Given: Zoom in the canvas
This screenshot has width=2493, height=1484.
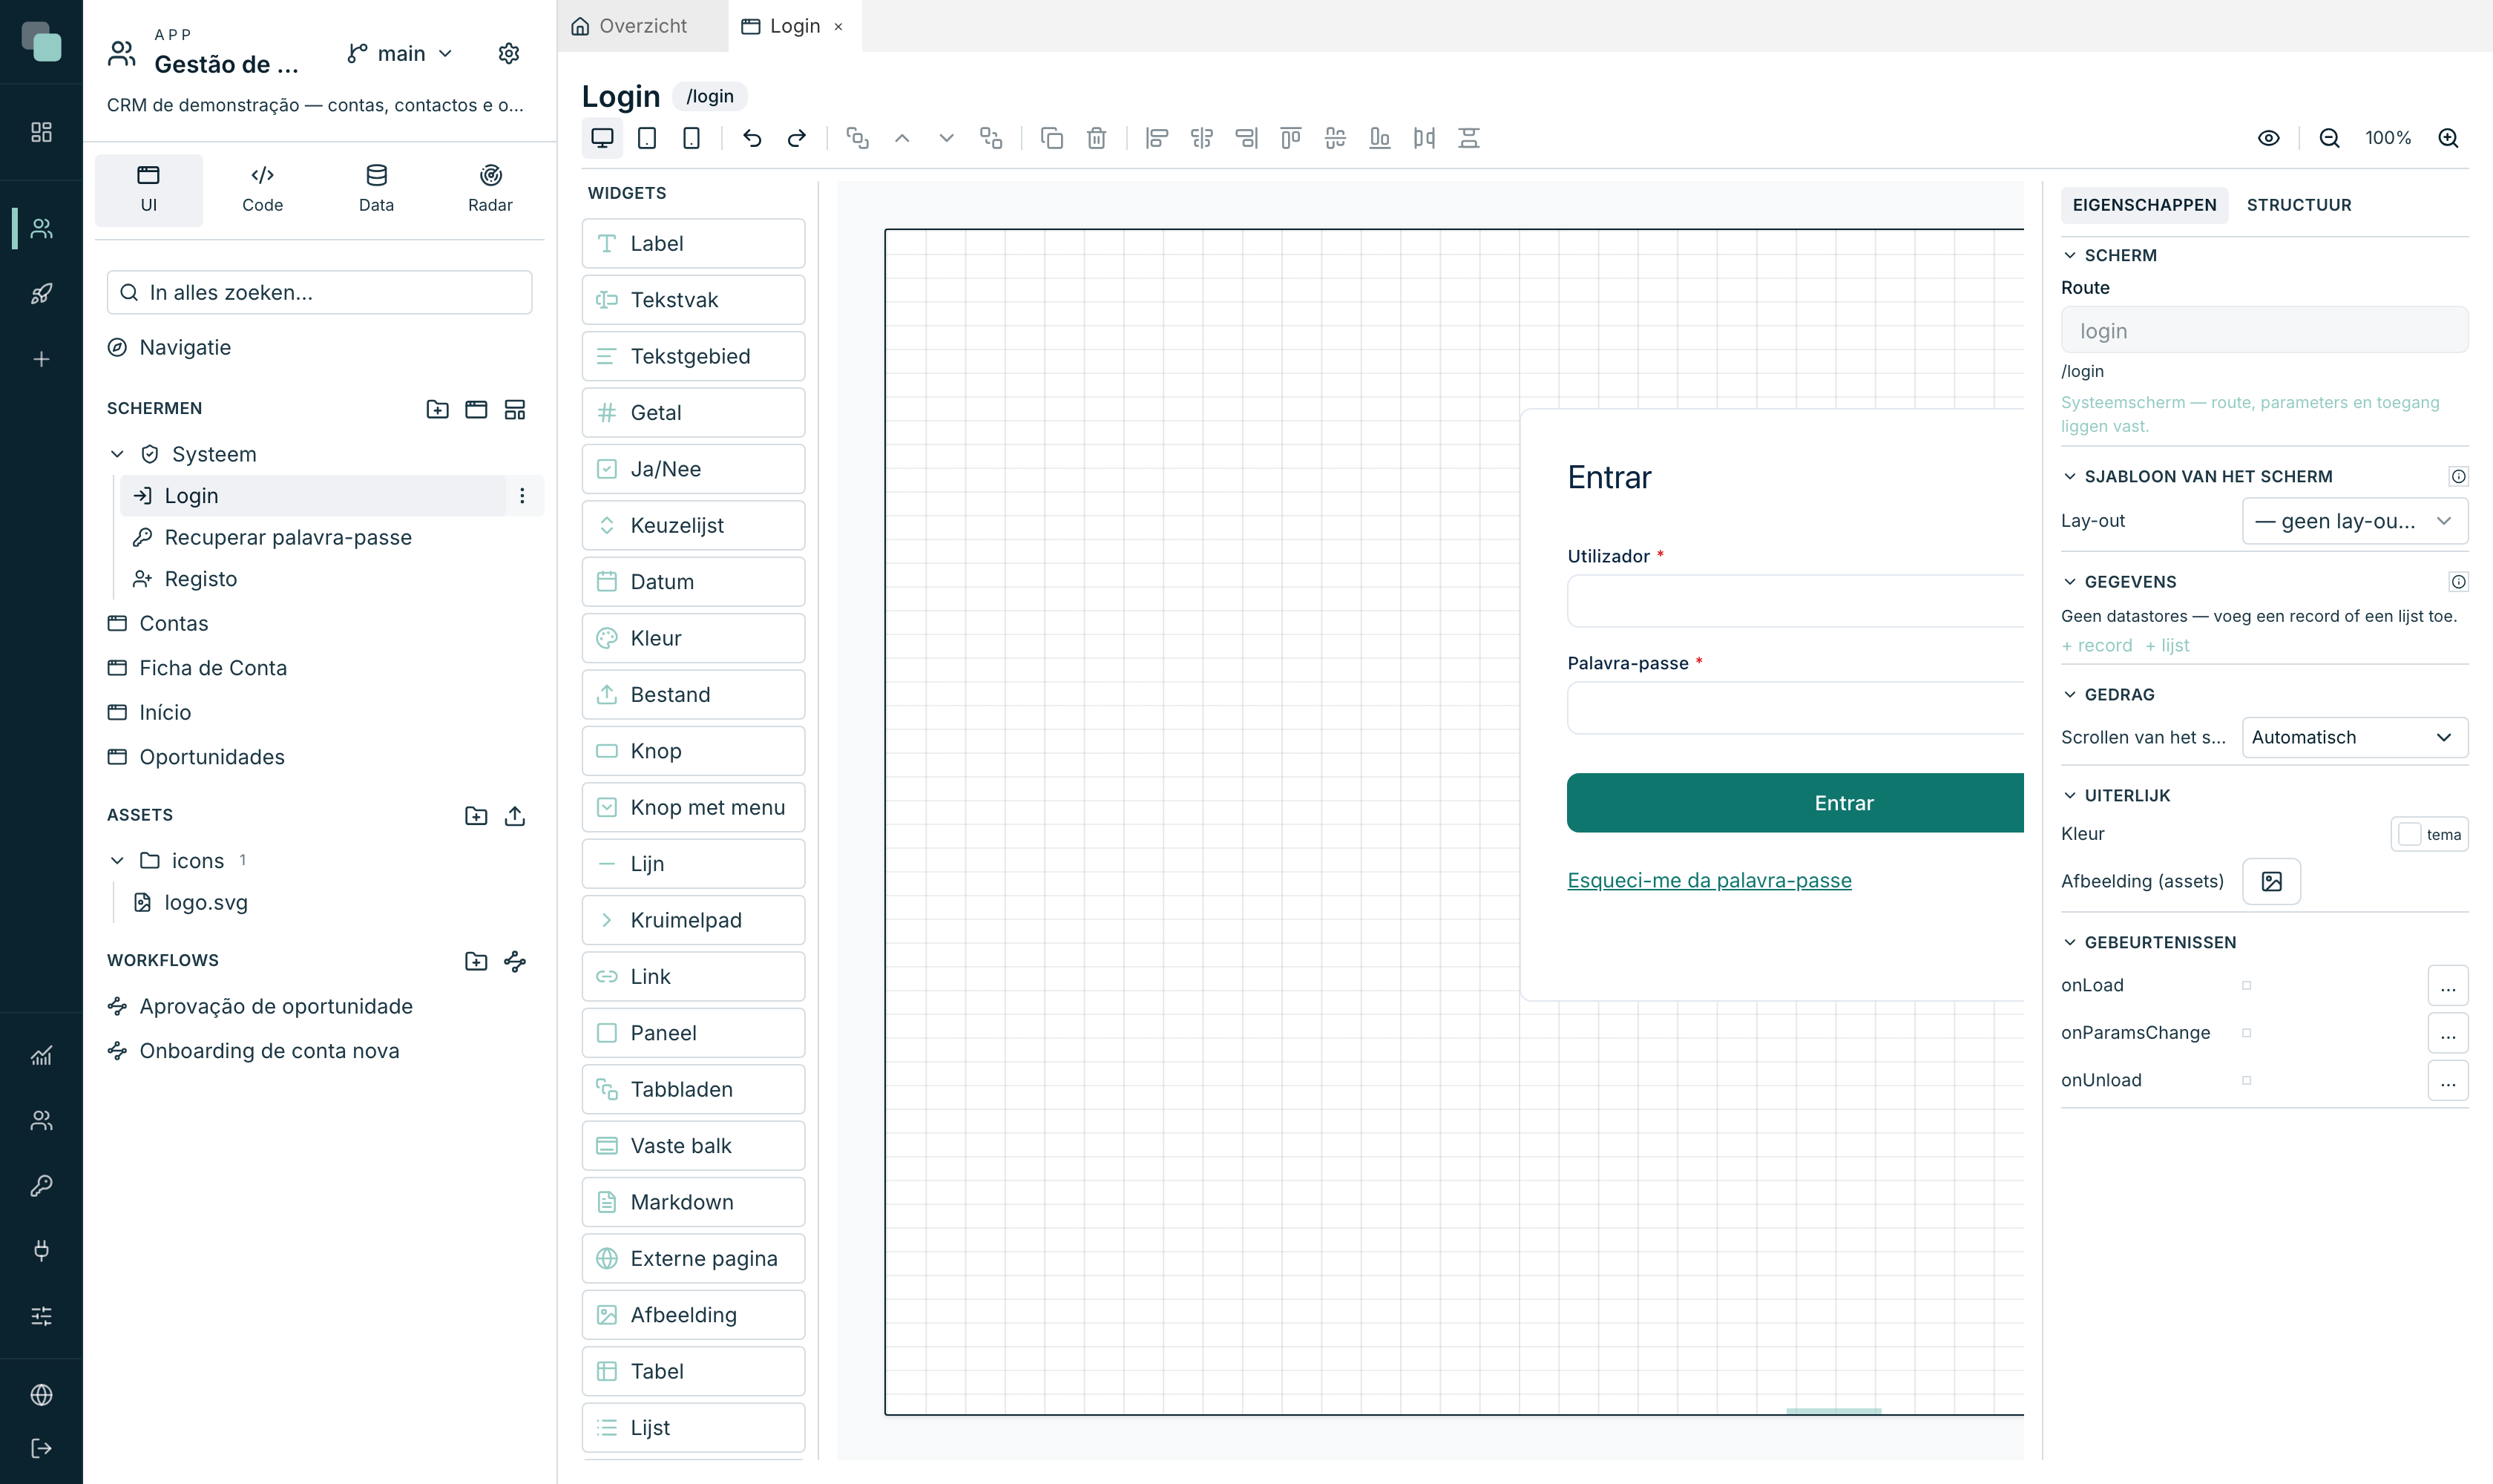Looking at the screenshot, I should (x=2448, y=138).
